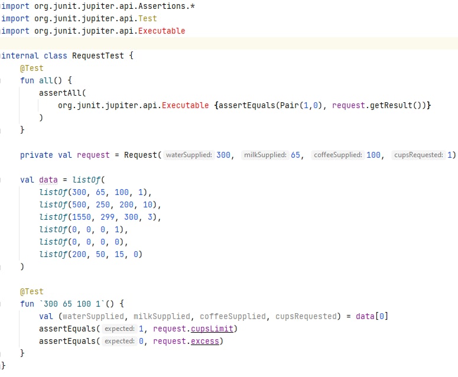Click value 100 after the coffeeSupplied hint
Image resolution: width=458 pixels, height=377 pixels.
point(373,155)
